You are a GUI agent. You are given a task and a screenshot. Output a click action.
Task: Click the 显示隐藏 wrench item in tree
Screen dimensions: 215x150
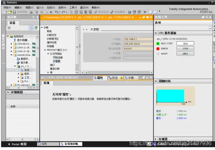click(22, 40)
